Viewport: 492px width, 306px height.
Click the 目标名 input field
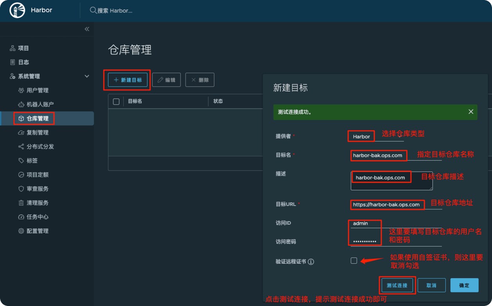click(x=396, y=155)
